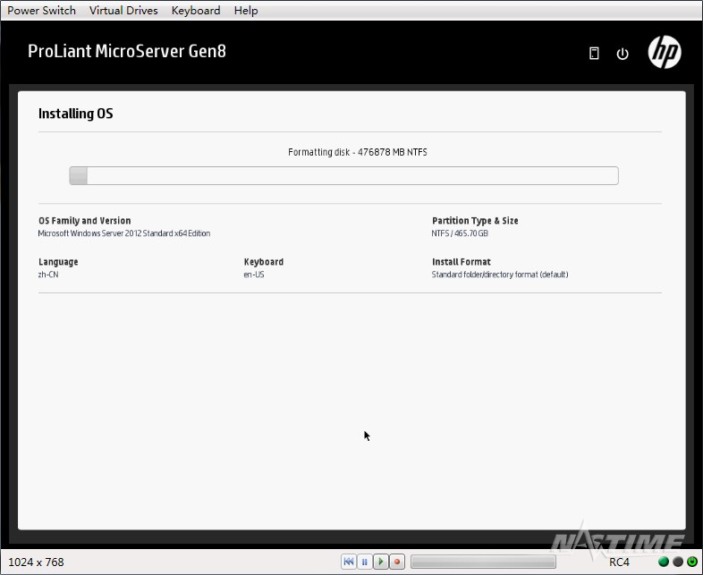Click the red record button

coord(397,561)
